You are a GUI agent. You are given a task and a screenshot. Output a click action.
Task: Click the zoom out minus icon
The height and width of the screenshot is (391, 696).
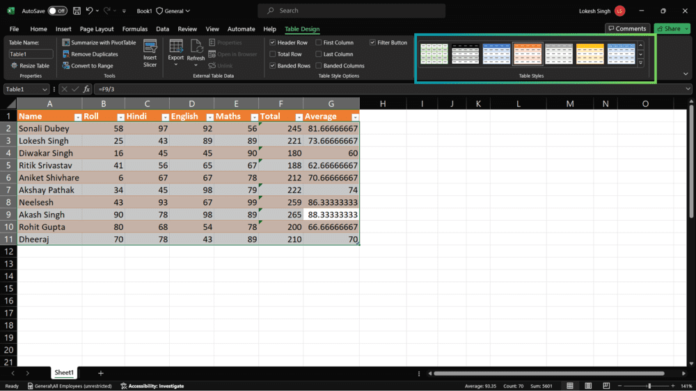[619, 385]
